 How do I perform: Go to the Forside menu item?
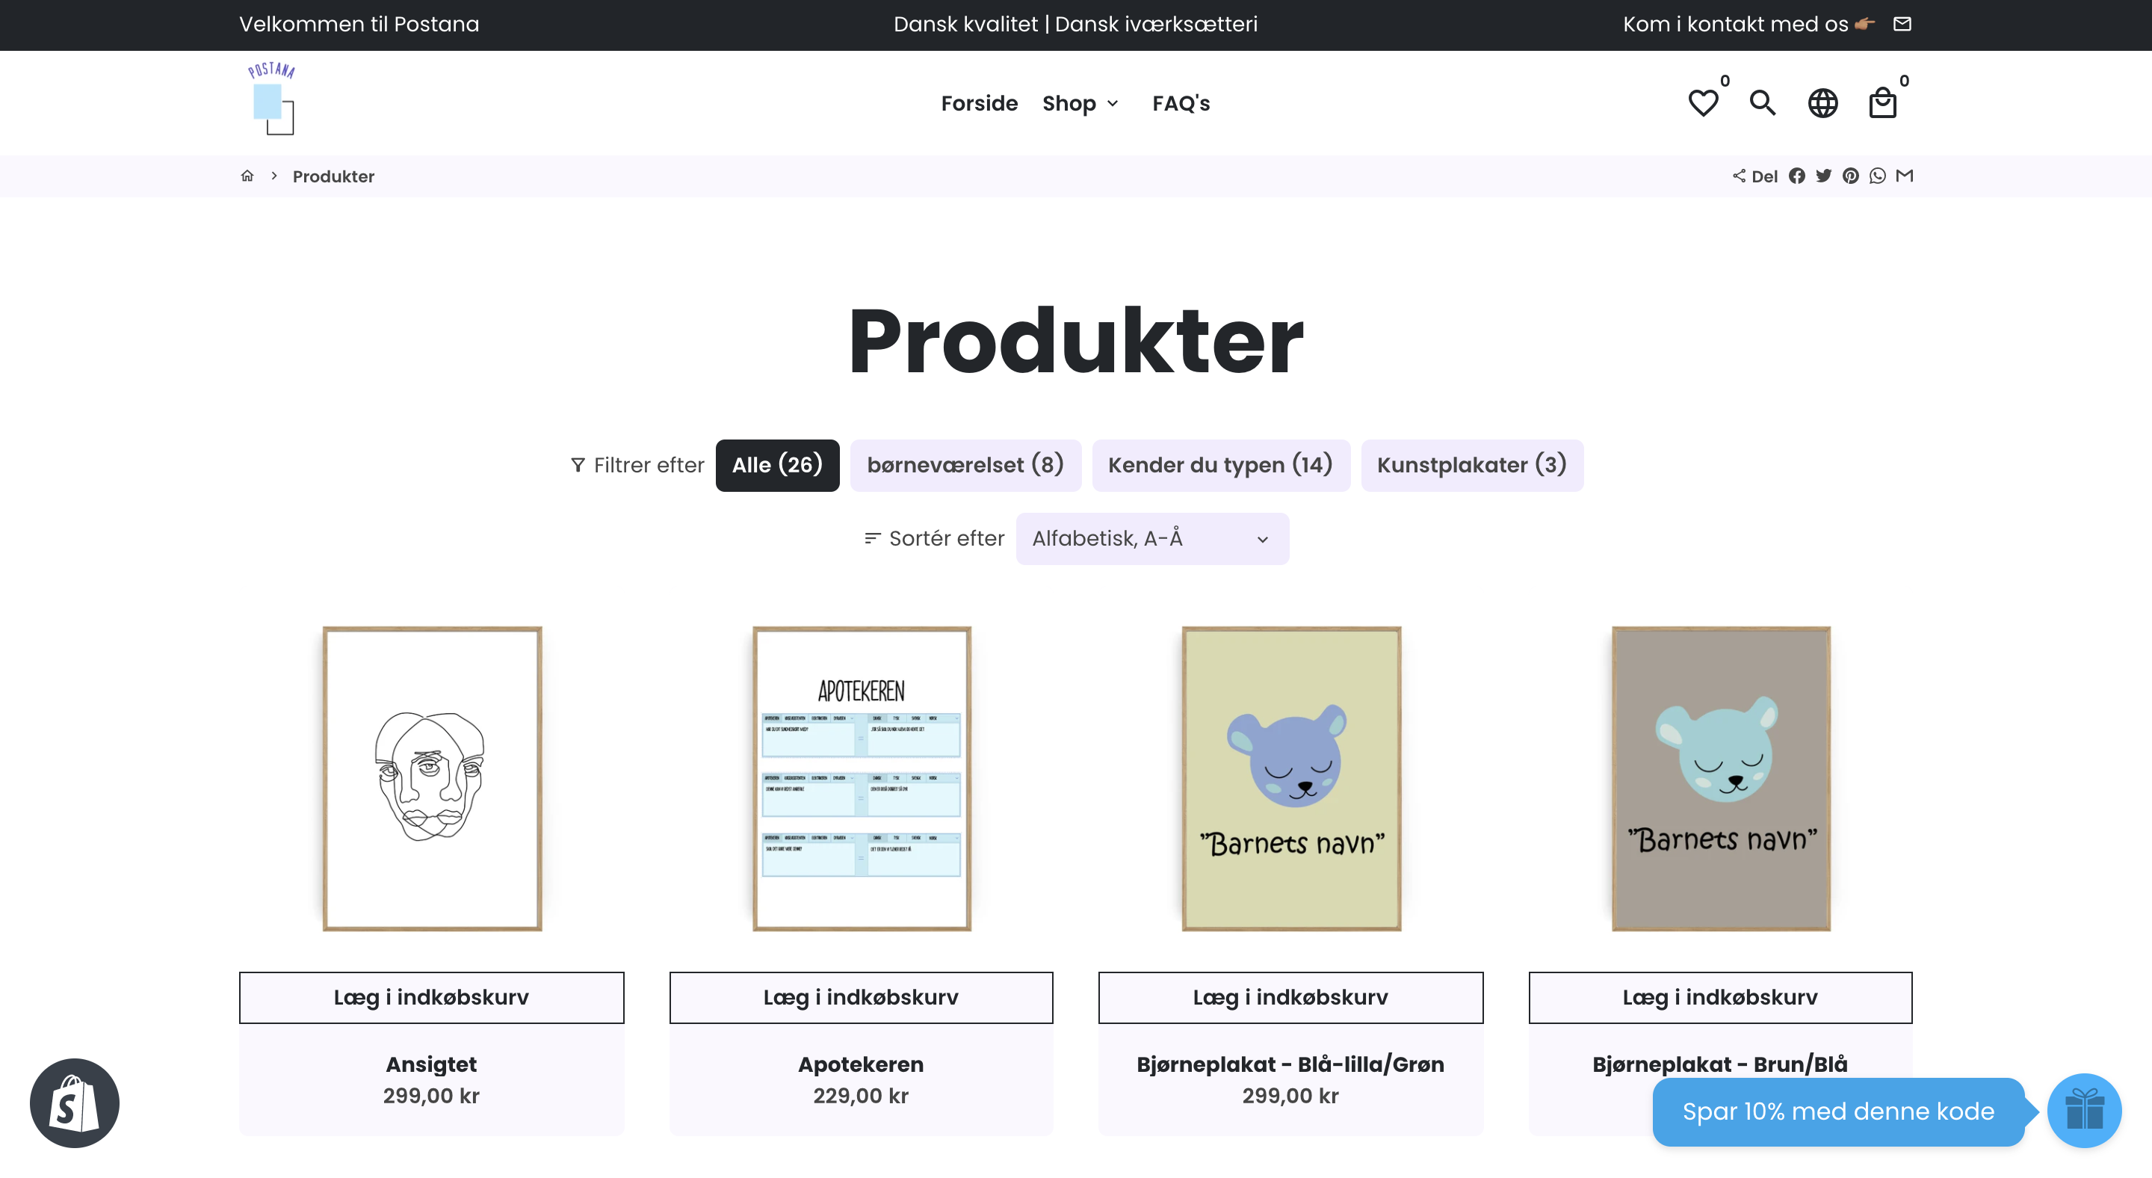click(979, 104)
